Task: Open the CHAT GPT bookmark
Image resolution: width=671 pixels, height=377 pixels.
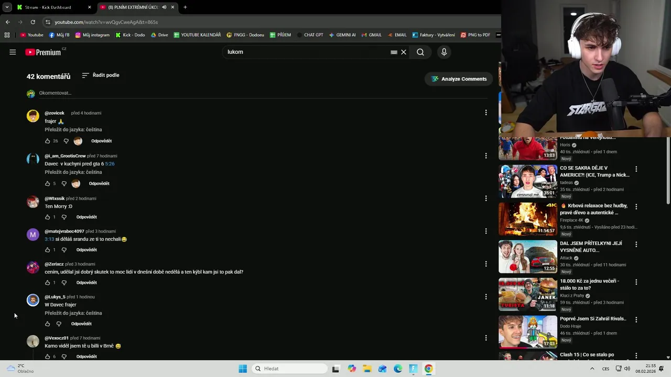Action: coord(310,35)
